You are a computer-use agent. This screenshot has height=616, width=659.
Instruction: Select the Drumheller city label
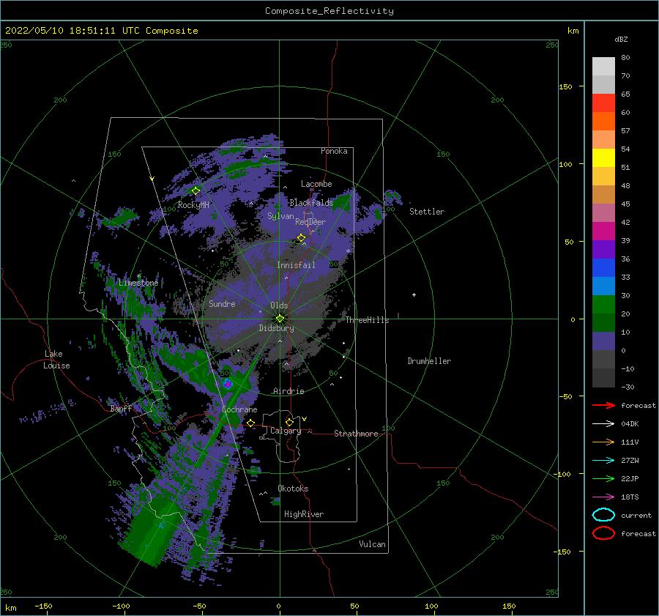429,361
